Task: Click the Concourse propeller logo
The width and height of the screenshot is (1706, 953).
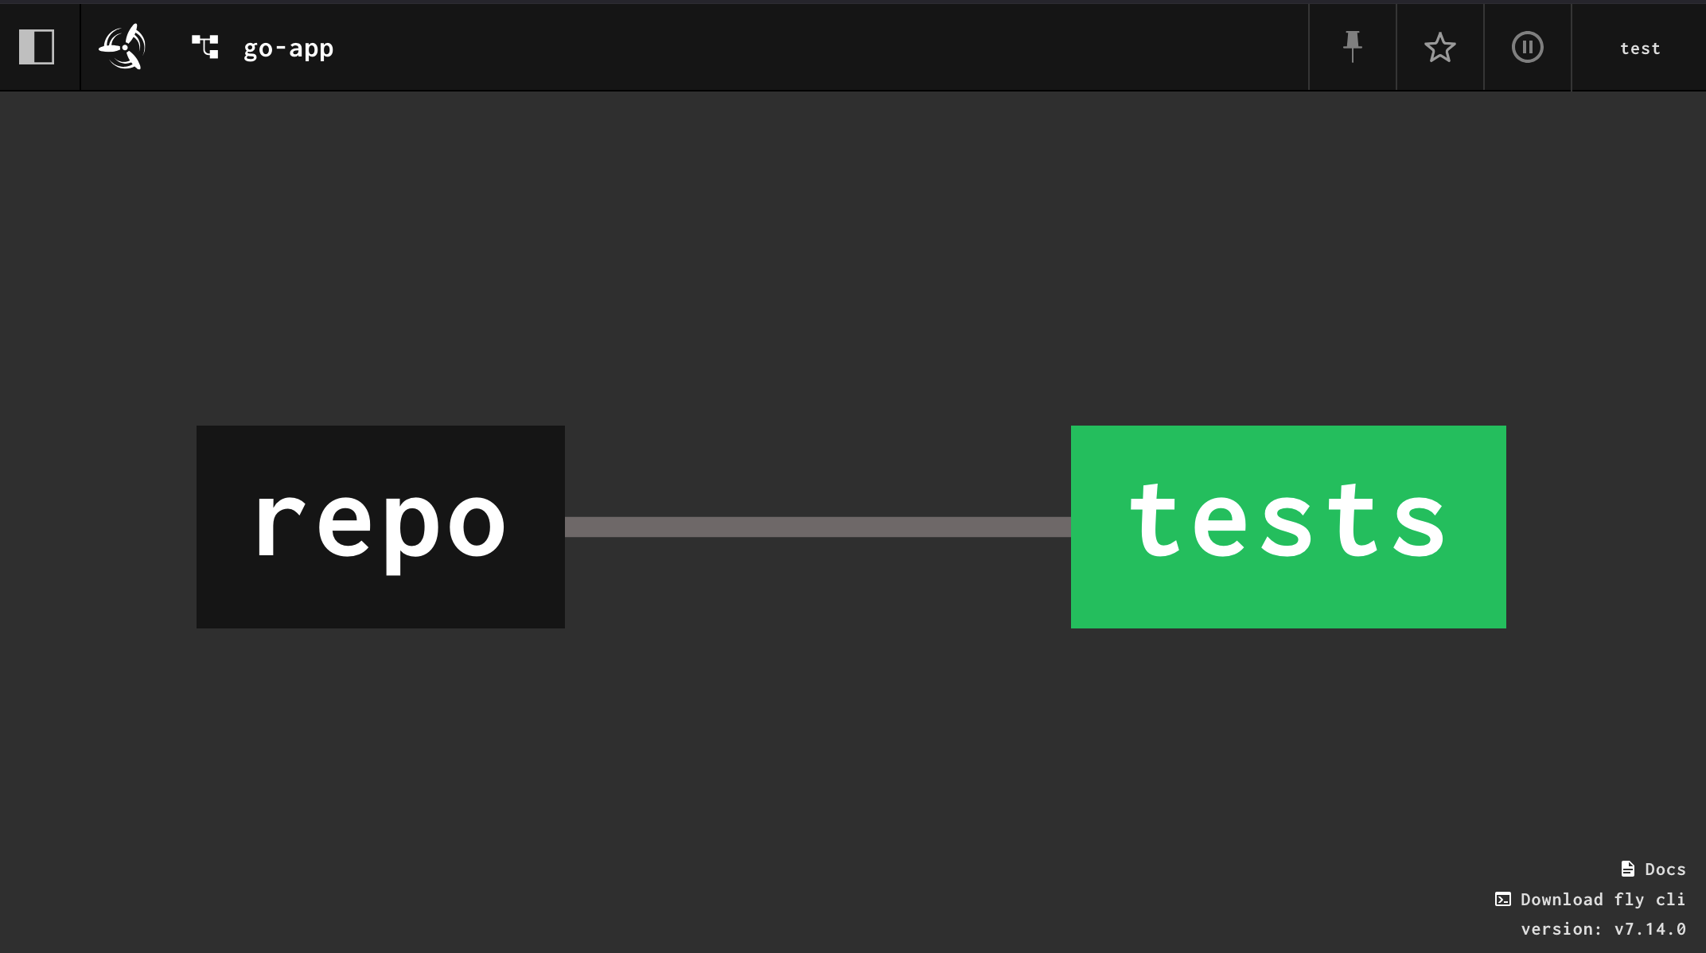Action: click(x=123, y=47)
